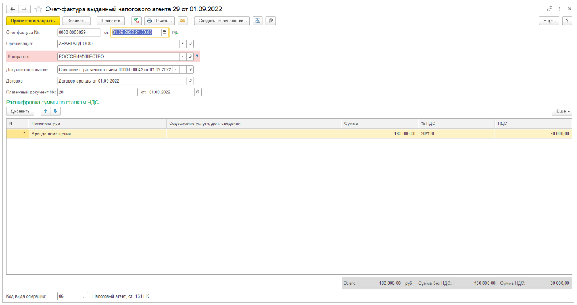This screenshot has height=305, width=577.
Task: Click the Провести button
Action: click(x=111, y=21)
